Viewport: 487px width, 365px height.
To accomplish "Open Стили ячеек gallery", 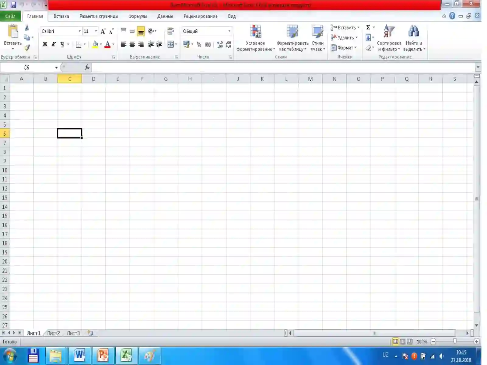I will click(x=317, y=38).
